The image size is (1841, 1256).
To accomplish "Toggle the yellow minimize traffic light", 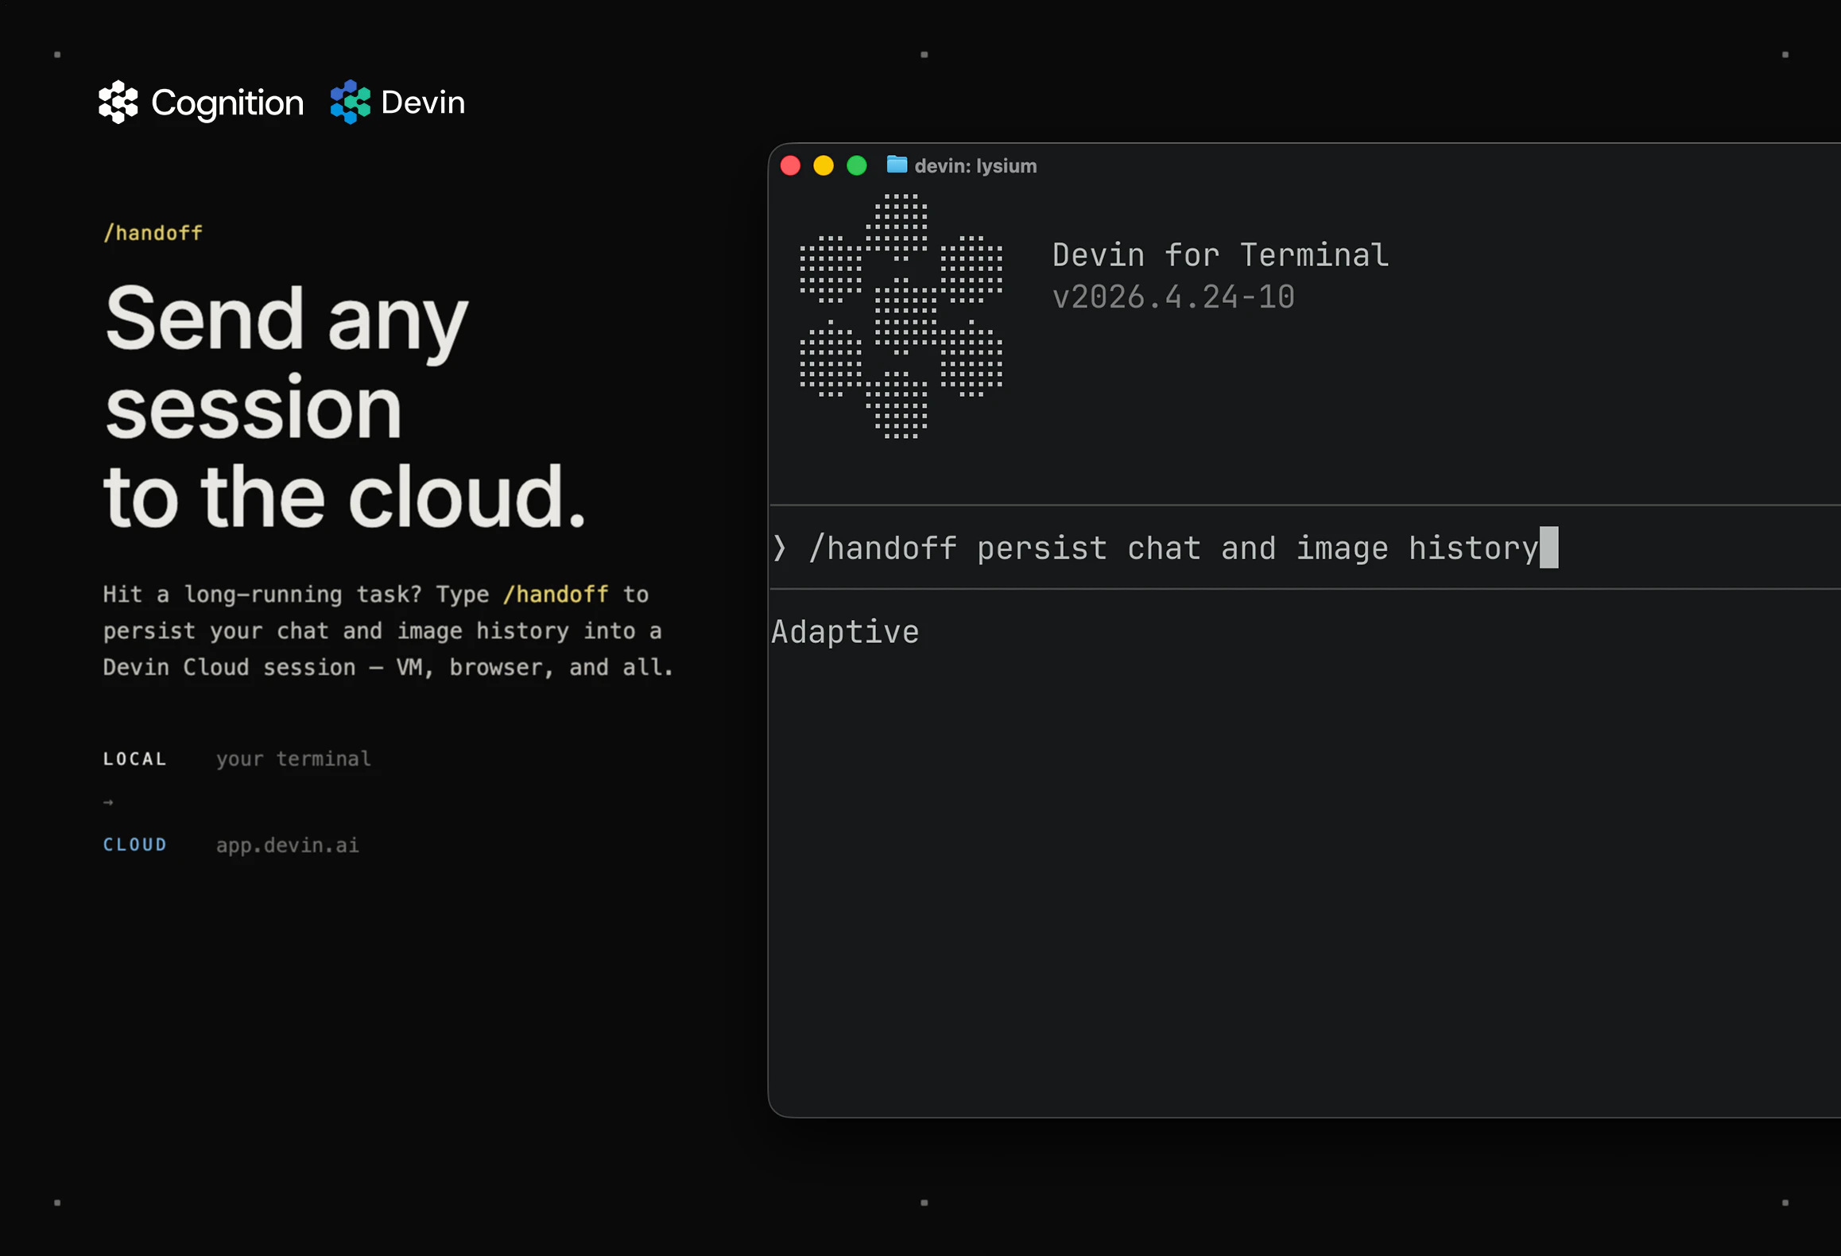I will tap(824, 165).
